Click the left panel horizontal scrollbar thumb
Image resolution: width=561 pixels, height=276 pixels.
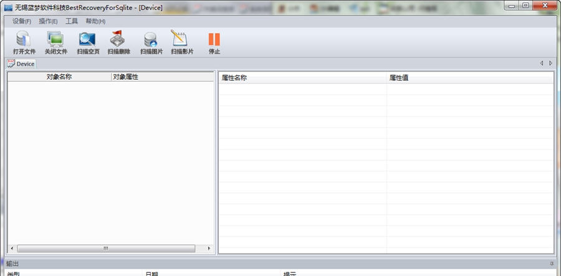pos(106,249)
